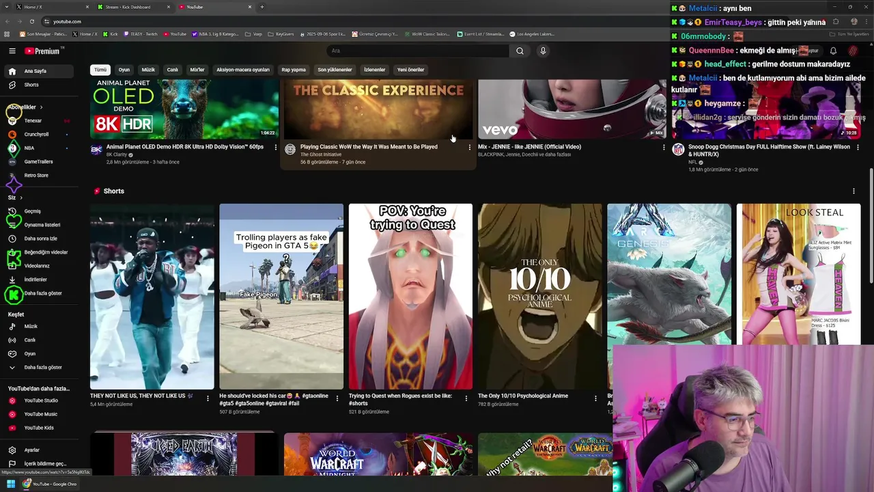
Task: Select the Müzik filter chip
Action: click(x=148, y=70)
